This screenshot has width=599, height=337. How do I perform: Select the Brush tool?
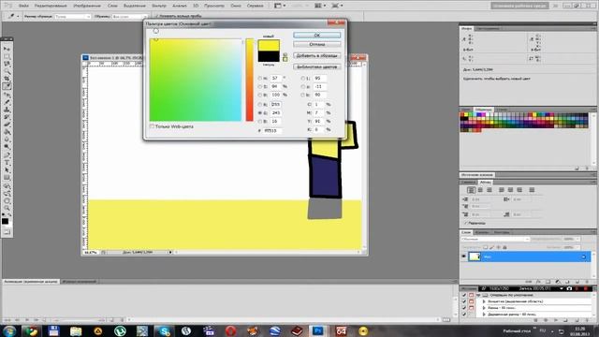click(x=7, y=102)
